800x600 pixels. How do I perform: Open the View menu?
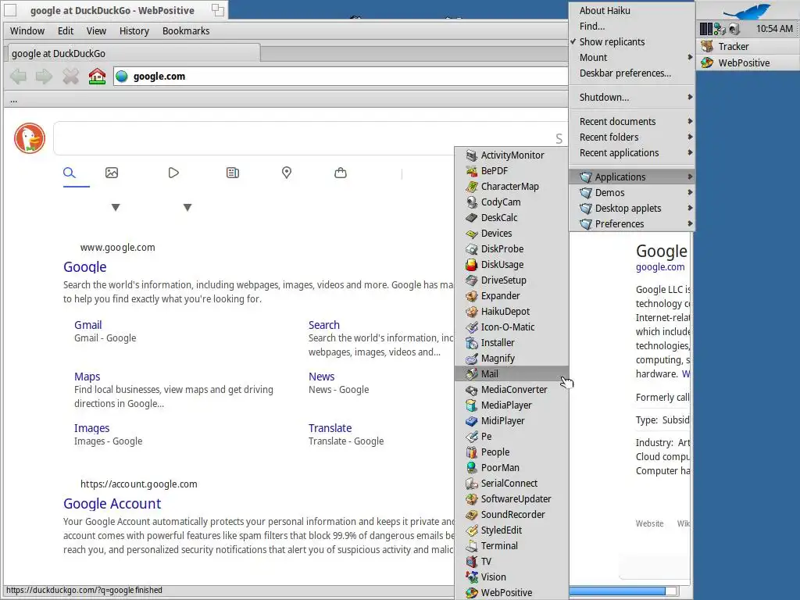(x=96, y=31)
